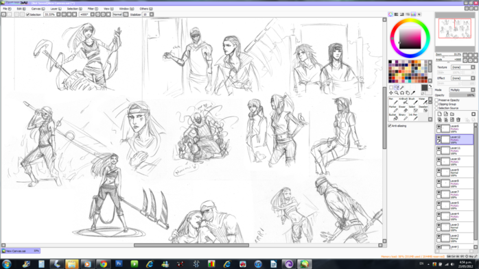Switch to the color wheel panel icon
Image resolution: width=479 pixels, height=269 pixels.
(390, 14)
